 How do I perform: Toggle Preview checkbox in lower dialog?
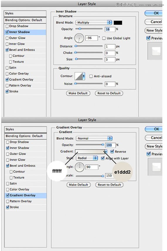pos(149,154)
